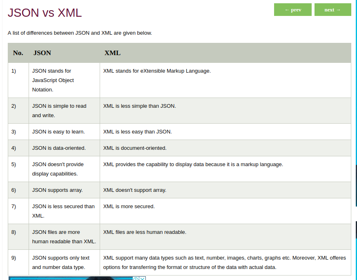This screenshot has height=280, width=357.
Task: Click the 'JSON stands for JavaScript Object Notation' cell
Action: tap(53, 80)
